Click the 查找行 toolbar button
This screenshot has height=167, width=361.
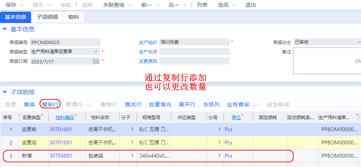(133, 104)
